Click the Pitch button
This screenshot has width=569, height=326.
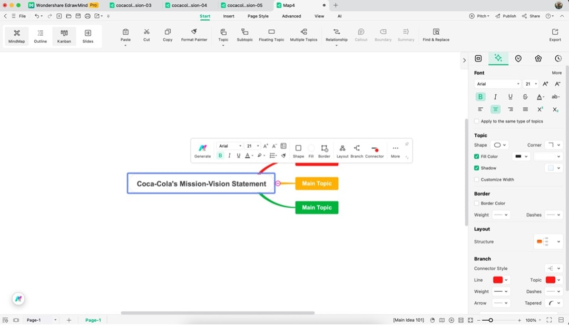tap(479, 16)
